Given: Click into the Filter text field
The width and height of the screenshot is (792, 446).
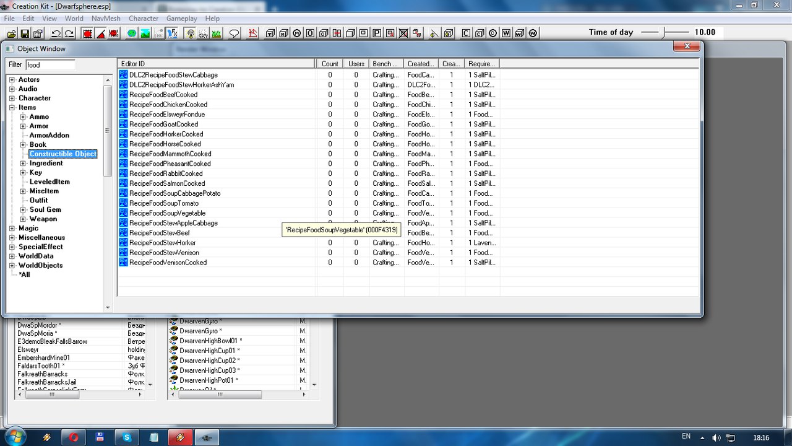Looking at the screenshot, I should (x=50, y=64).
